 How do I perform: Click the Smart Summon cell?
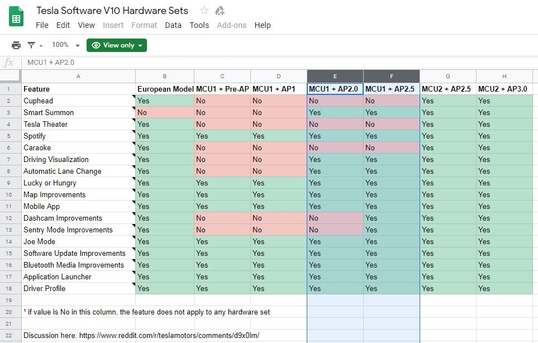[x=78, y=112]
